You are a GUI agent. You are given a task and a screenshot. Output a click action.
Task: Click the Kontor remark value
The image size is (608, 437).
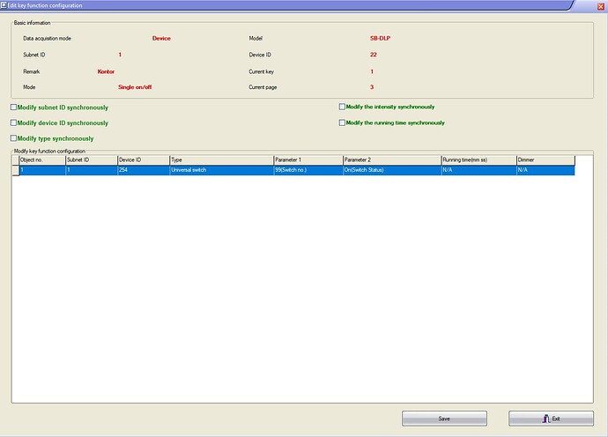pos(106,71)
